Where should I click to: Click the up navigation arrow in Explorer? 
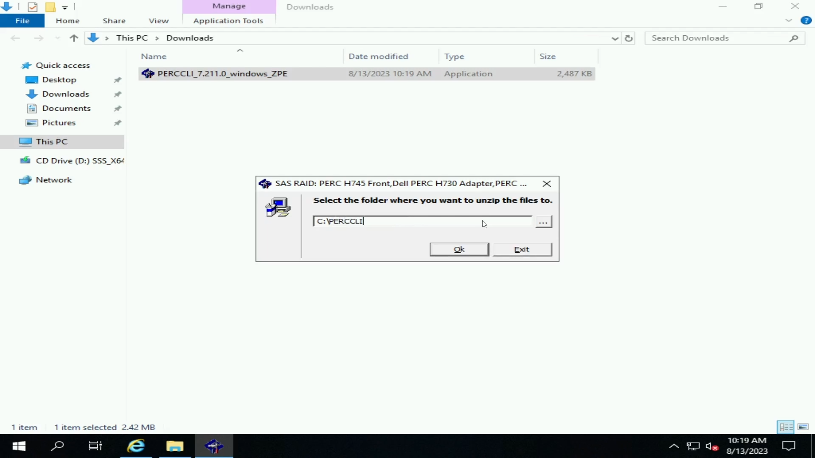[73, 37]
